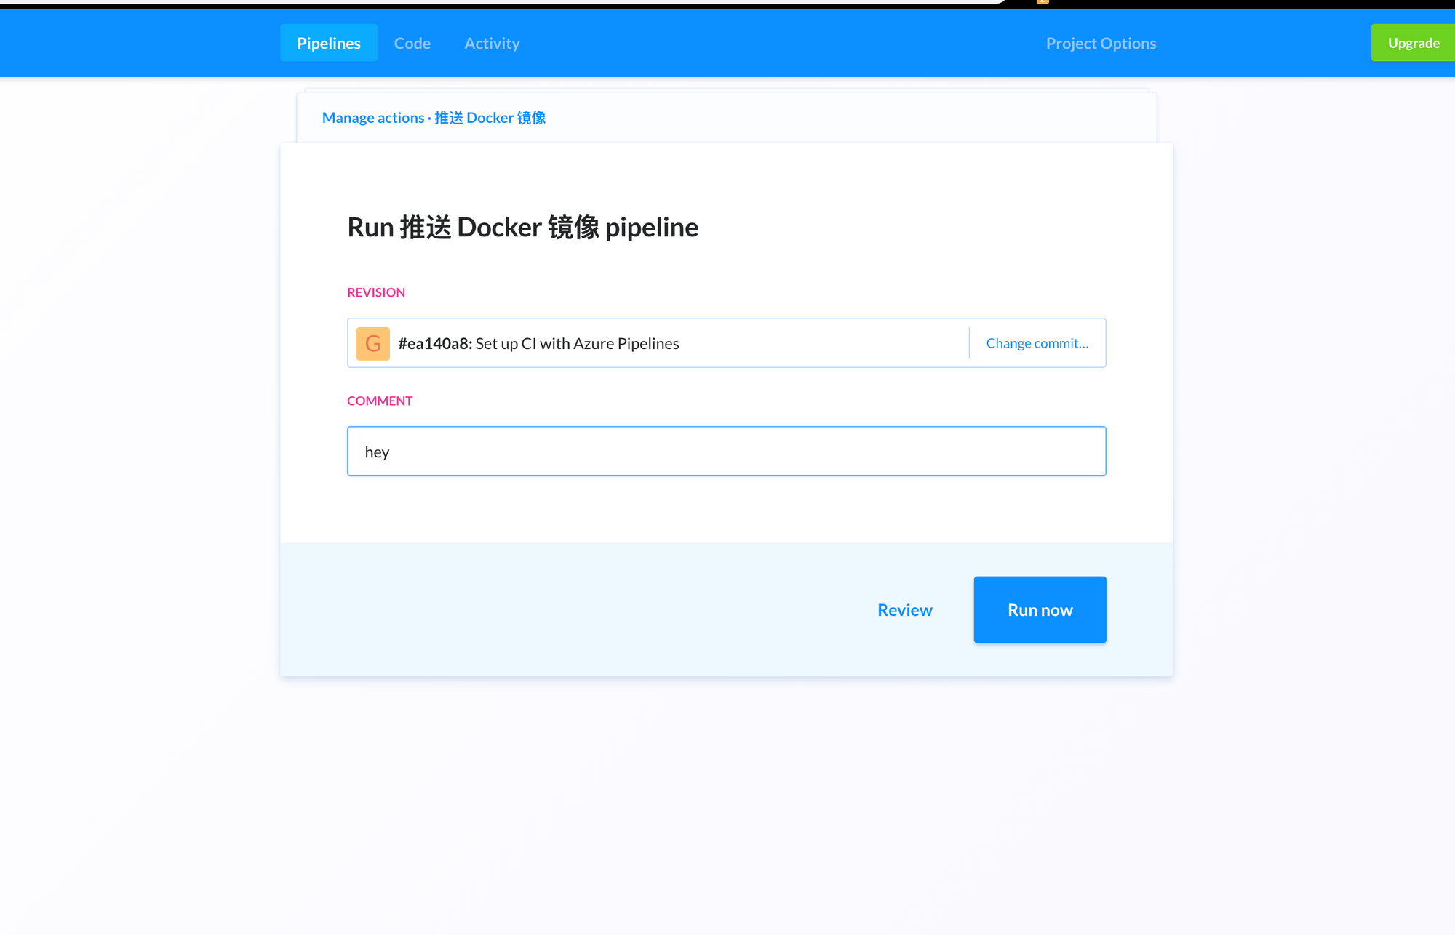Open the Change commit… selector

coord(1037,343)
